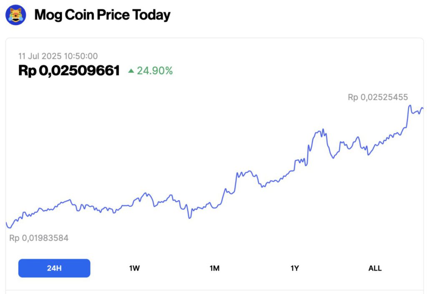Click the rounded chart bump right of 1M
The width and height of the screenshot is (427, 294).
tap(249, 171)
